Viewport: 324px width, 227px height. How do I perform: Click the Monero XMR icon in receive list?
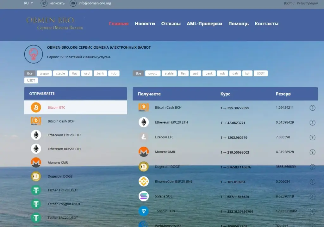[144, 152]
